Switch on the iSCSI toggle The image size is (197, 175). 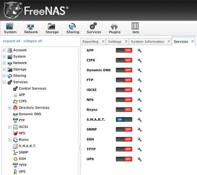(x=124, y=90)
